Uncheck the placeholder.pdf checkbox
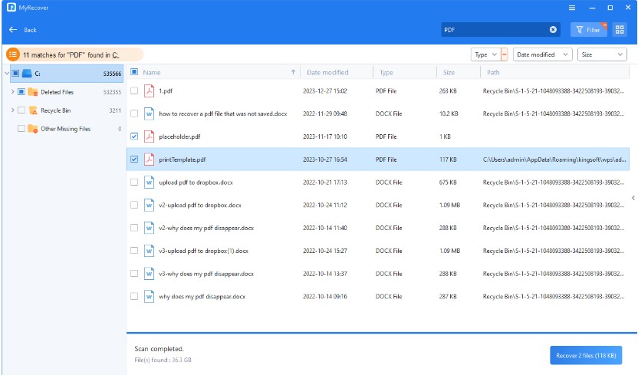Viewport: 638px width, 375px height. coord(135,137)
